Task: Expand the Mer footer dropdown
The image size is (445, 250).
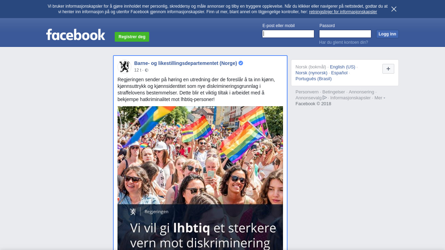Action: (x=380, y=98)
